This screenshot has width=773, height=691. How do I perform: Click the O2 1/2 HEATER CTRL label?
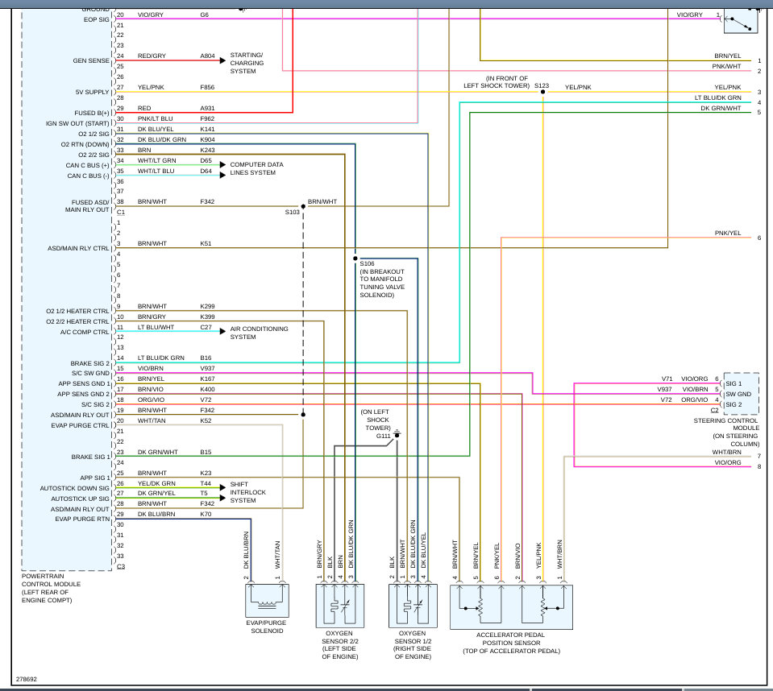[x=77, y=311]
